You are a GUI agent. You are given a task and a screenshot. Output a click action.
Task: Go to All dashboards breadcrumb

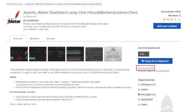(x=15, y=4)
